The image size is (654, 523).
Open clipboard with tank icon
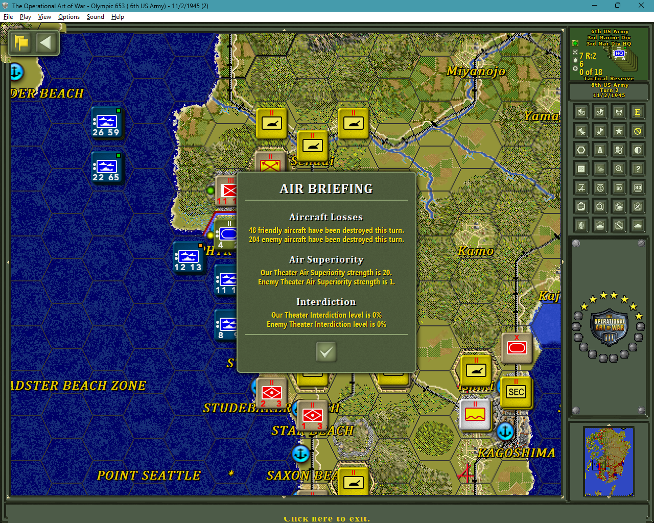pos(600,225)
